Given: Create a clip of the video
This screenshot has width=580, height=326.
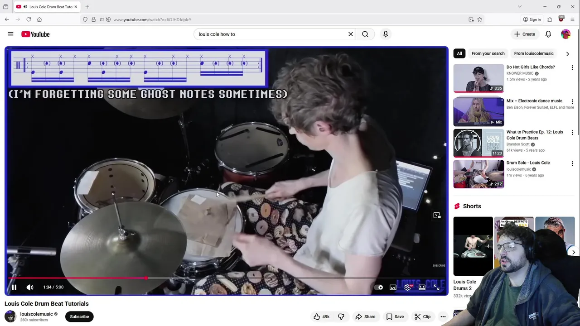Looking at the screenshot, I should (422, 316).
